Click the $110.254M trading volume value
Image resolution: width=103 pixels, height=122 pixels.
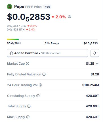tap(91, 85)
